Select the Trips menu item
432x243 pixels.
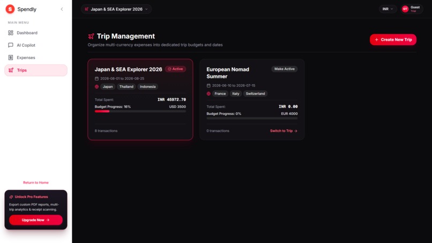click(x=36, y=70)
